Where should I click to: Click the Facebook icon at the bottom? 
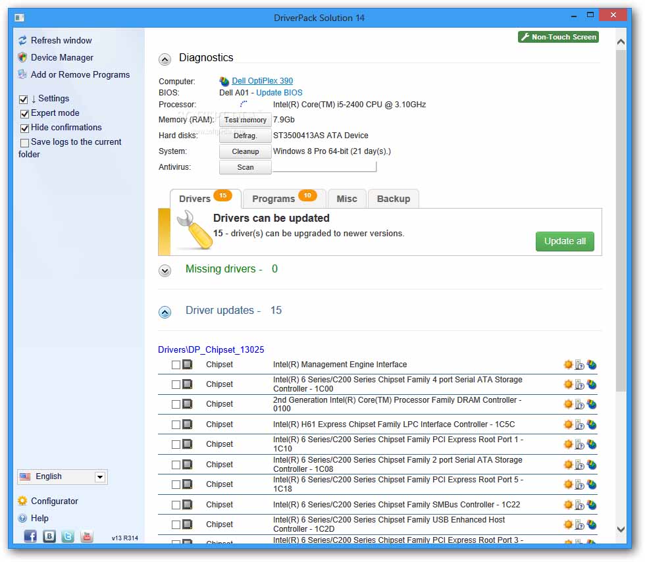30,536
